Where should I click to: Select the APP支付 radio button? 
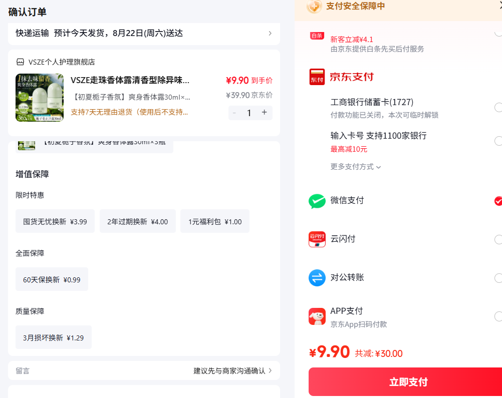click(498, 316)
